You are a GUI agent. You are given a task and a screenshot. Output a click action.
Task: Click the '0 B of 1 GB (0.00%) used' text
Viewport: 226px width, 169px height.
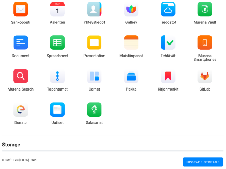[19, 160]
